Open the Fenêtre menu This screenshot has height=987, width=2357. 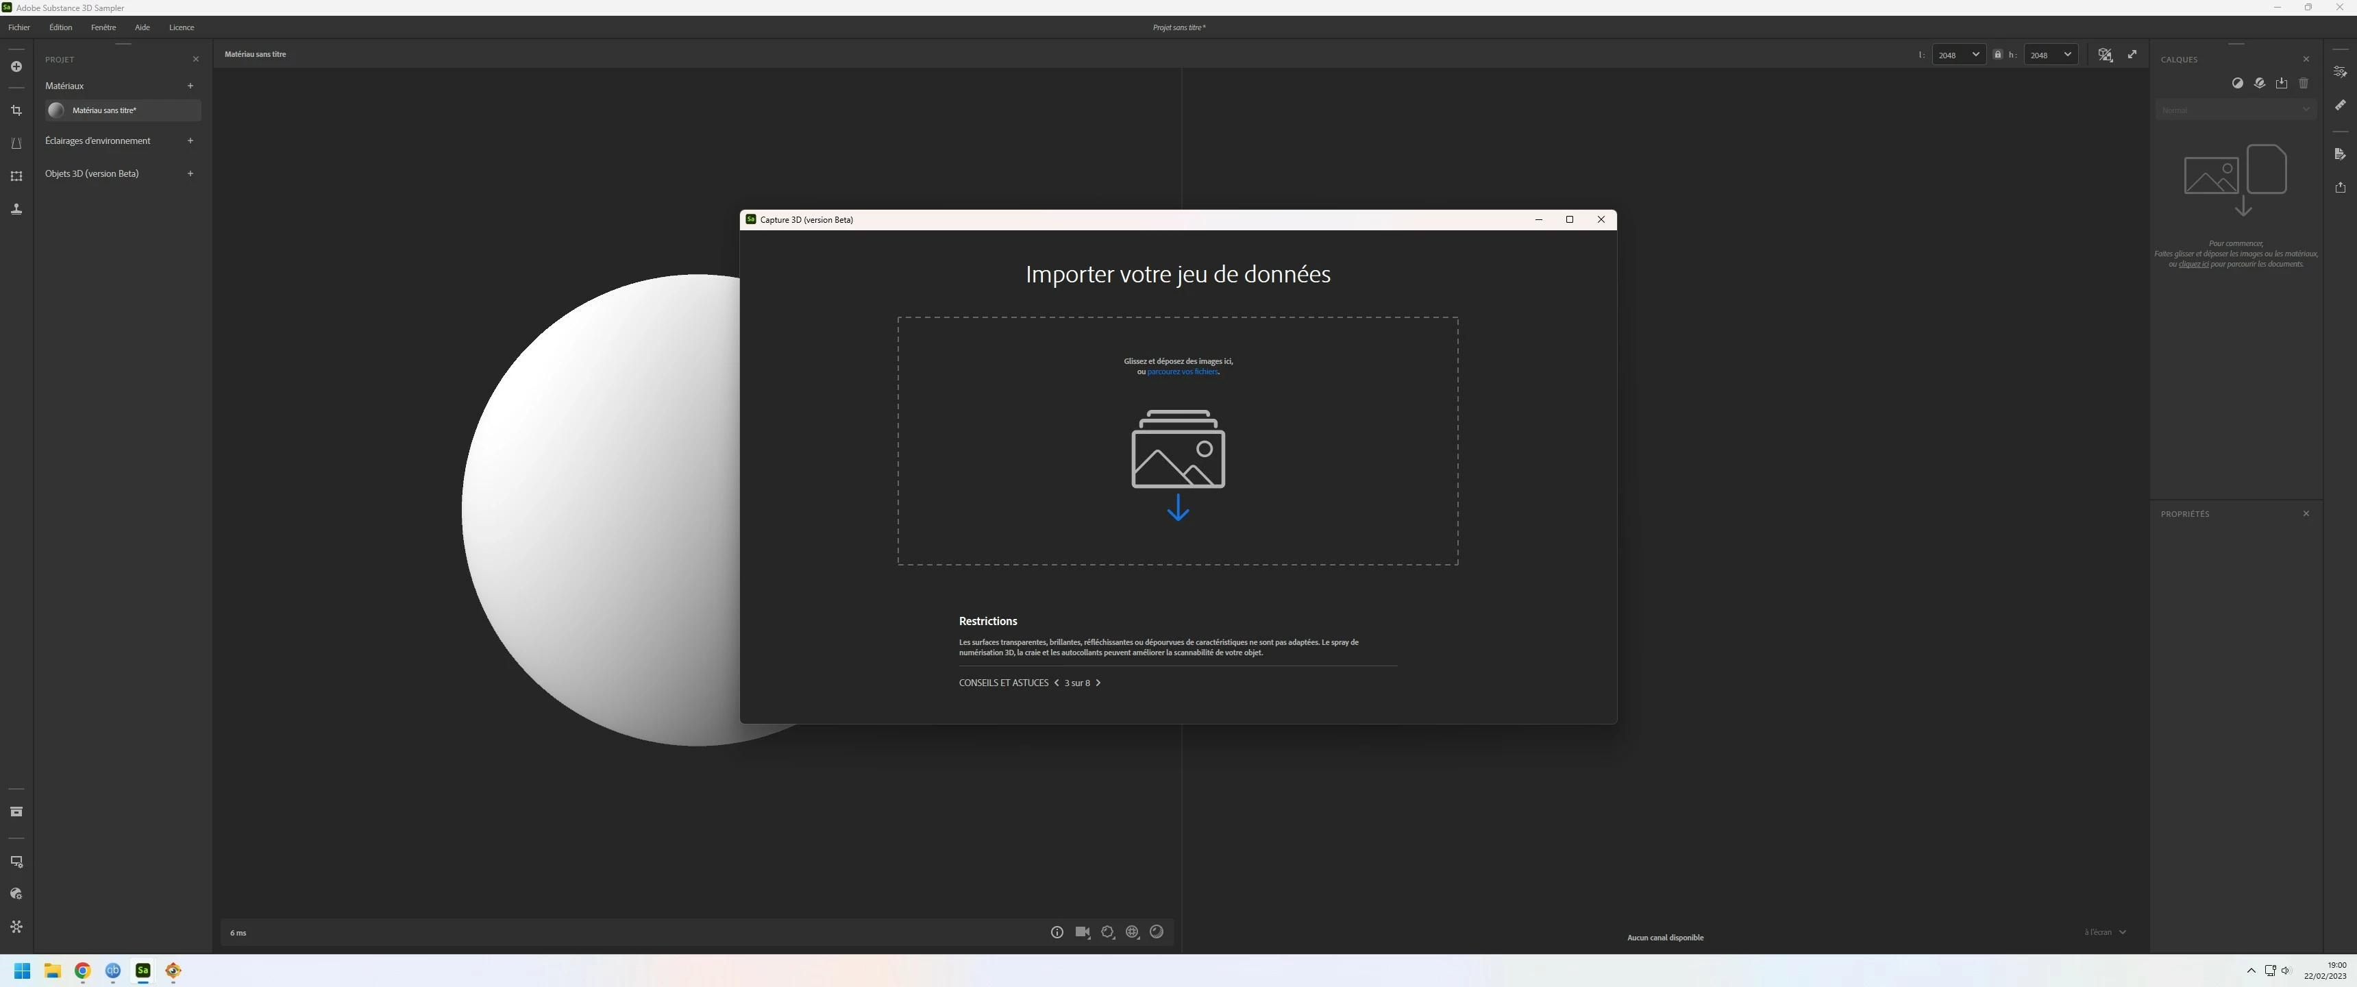[x=103, y=27]
